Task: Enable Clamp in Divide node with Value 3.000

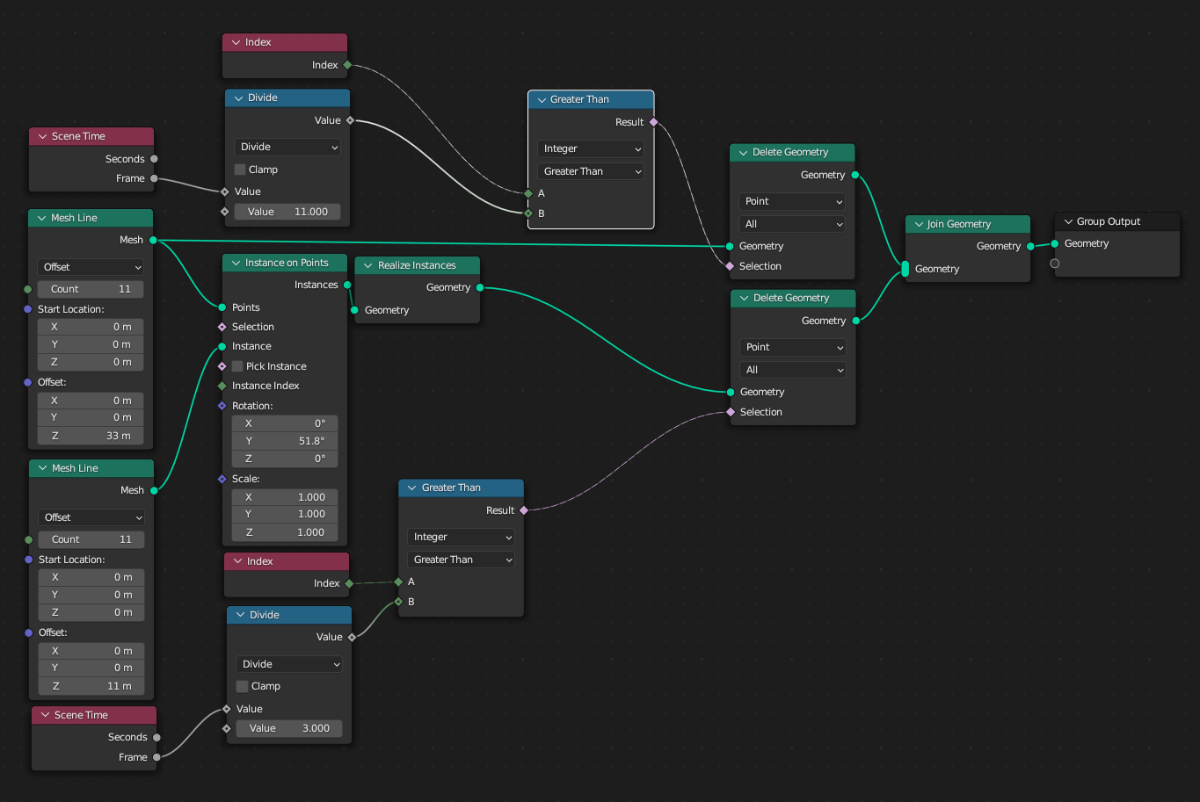Action: tap(242, 686)
